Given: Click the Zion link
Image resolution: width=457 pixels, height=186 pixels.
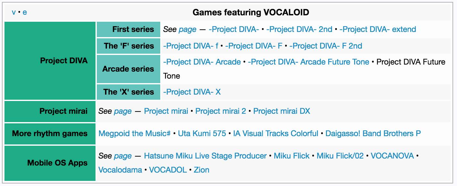Looking at the screenshot, I should point(202,170).
